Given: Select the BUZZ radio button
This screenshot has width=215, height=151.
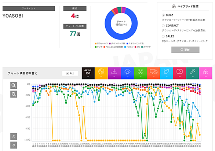Looking at the screenshot, I should [x=163, y=15].
